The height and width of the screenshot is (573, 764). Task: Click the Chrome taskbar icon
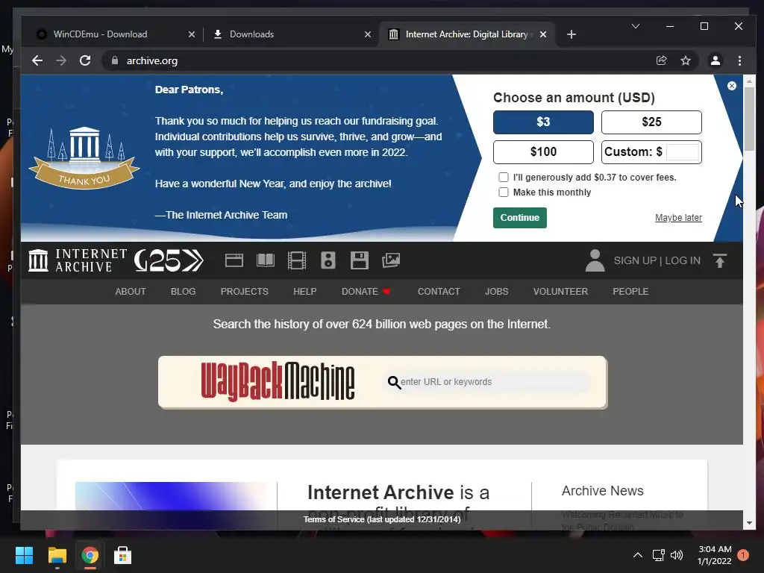coord(90,555)
